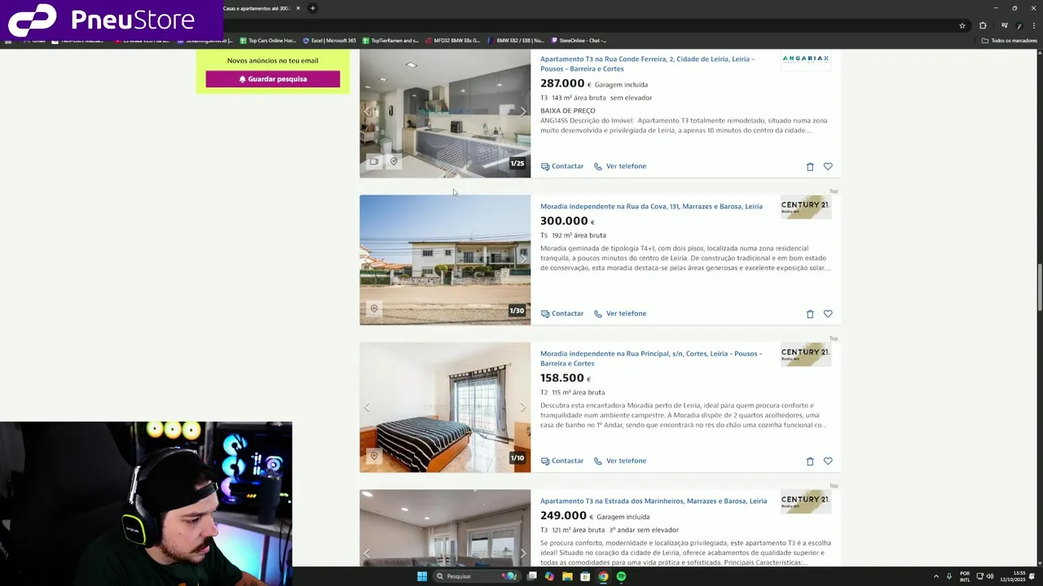
Task: Click Contactar on the 300.000 listing
Action: [x=562, y=313]
